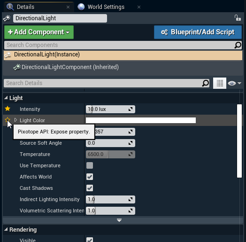246x242 pixels.
Task: Click the DirectionalLightComponent light icon
Action: (x=17, y=67)
